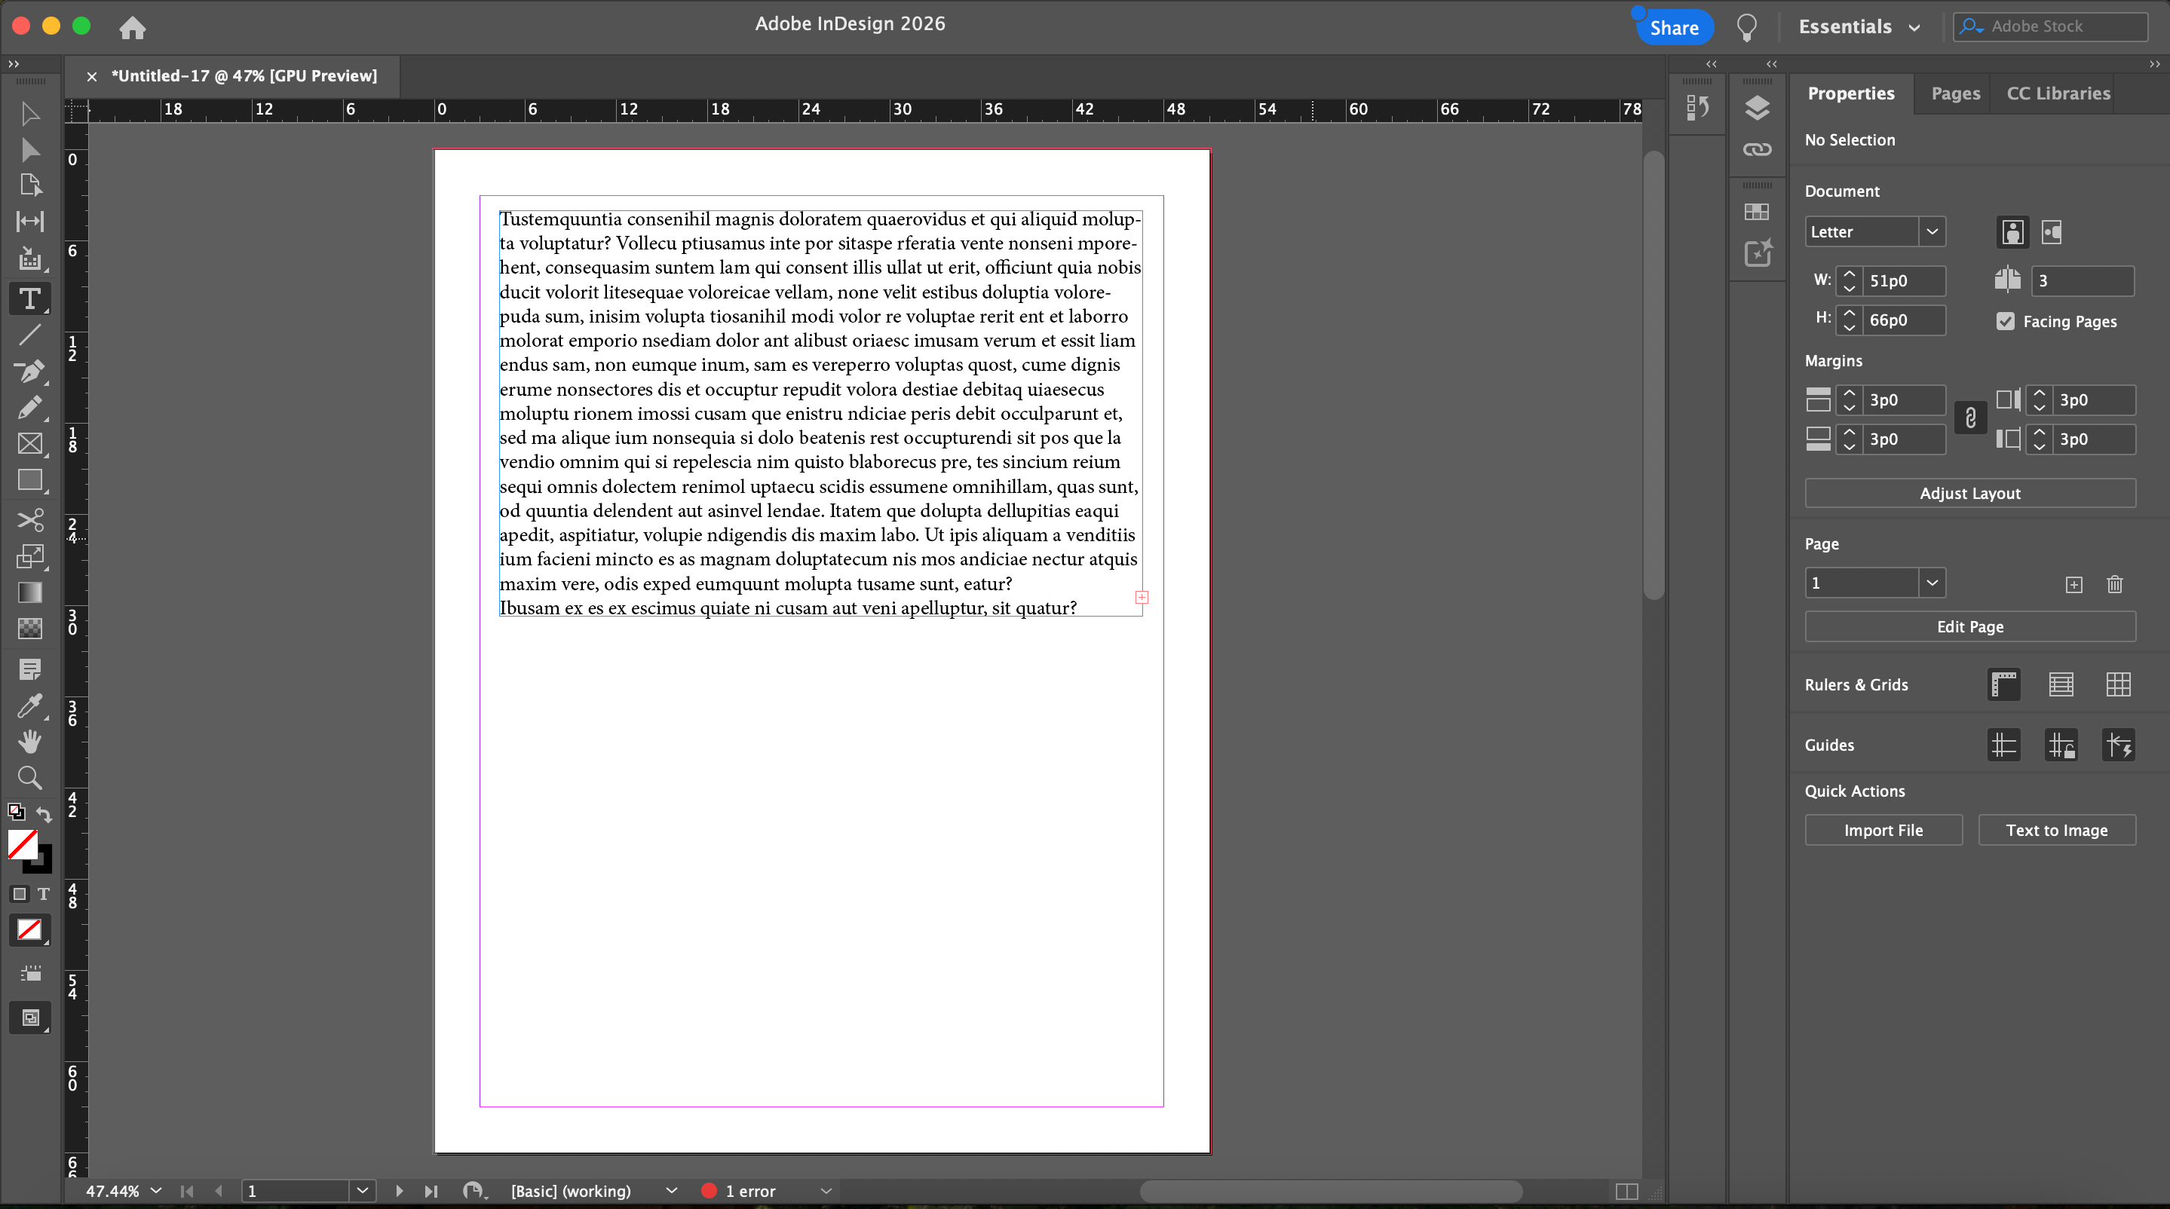2170x1209 pixels.
Task: Expand the Essentials workspace menu
Action: point(1859,27)
